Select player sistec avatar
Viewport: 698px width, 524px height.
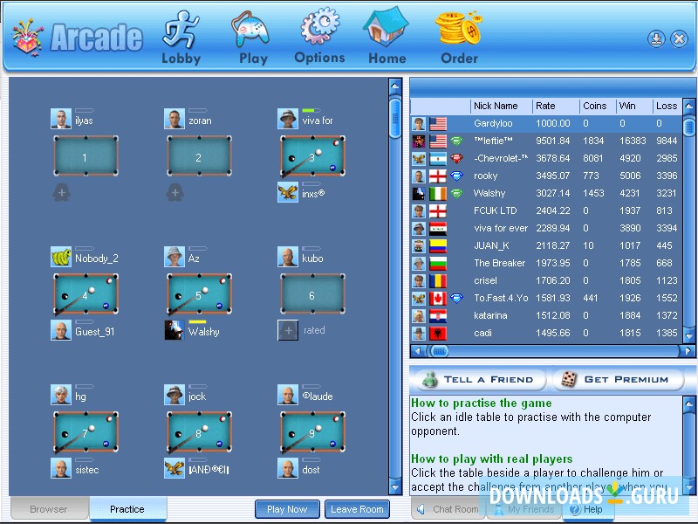61,468
